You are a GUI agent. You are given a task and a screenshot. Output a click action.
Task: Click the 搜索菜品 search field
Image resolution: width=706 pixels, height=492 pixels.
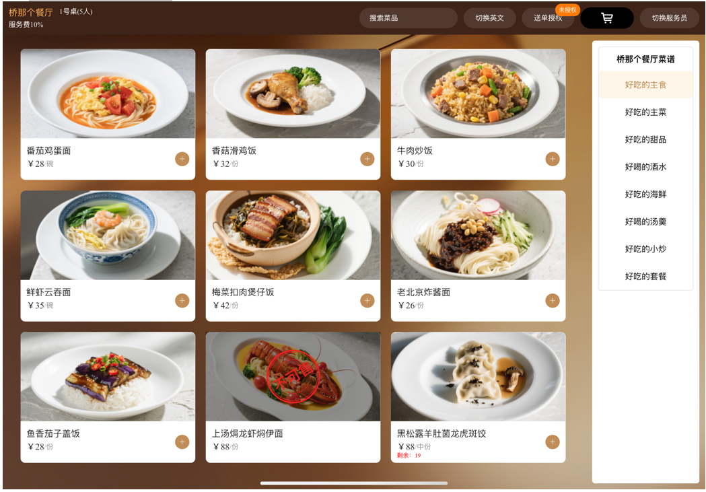point(408,18)
